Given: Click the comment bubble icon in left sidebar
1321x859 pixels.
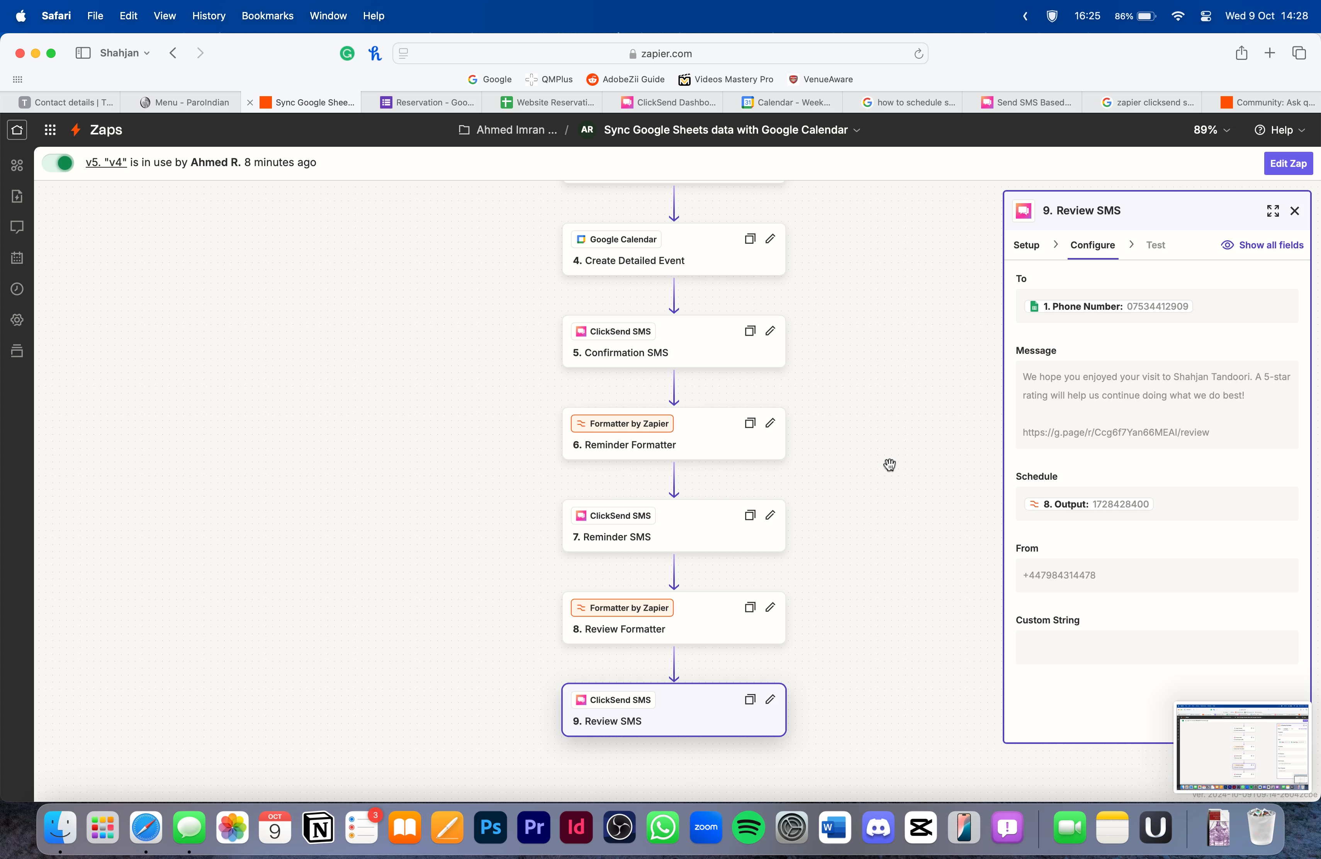Looking at the screenshot, I should [x=17, y=227].
